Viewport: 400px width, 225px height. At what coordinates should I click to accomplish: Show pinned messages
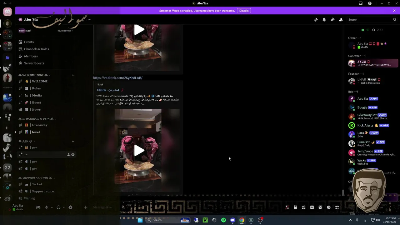332,19
